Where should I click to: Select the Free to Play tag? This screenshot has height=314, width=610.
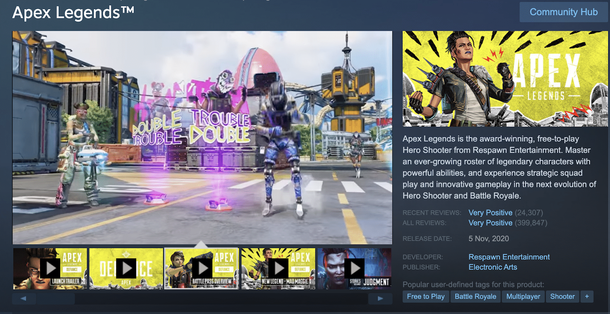(426, 296)
